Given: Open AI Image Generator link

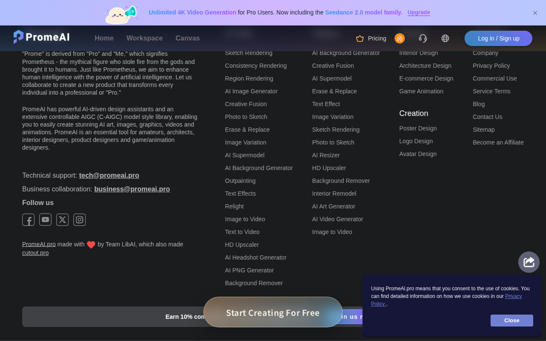Looking at the screenshot, I should 251,91.
